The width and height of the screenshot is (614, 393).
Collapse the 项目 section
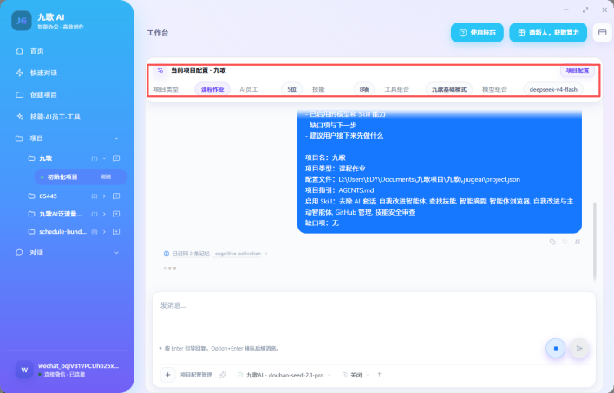click(116, 139)
